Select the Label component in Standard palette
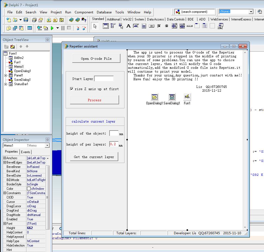Viewport: 264px width, 252px height. (x=128, y=26)
